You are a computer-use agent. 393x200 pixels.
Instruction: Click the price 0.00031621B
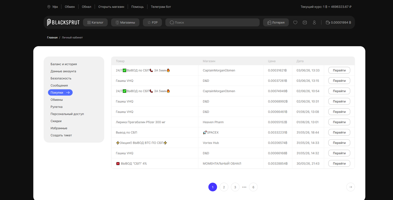click(x=278, y=70)
